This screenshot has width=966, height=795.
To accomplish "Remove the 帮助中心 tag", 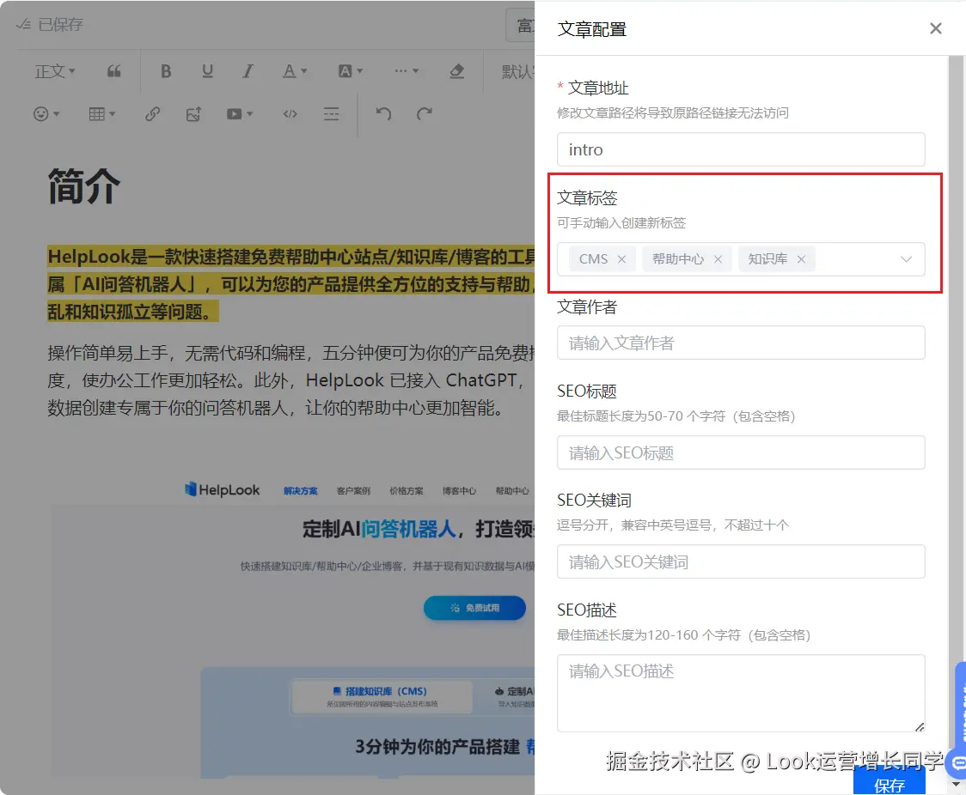I will [x=718, y=259].
